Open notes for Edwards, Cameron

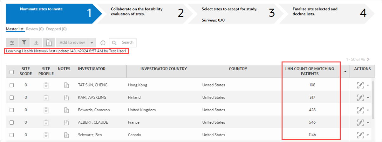66,110
